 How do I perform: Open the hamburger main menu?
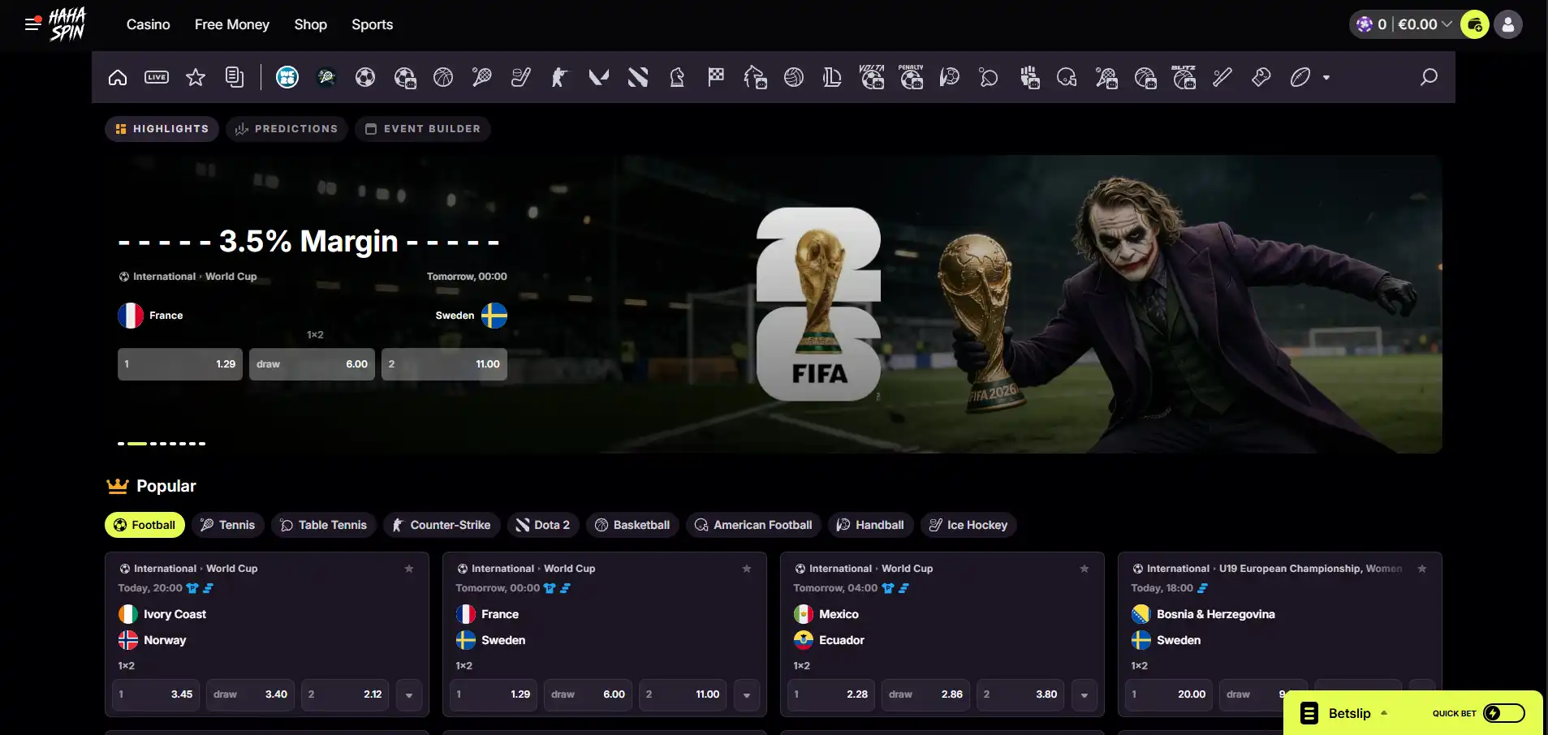click(x=33, y=24)
